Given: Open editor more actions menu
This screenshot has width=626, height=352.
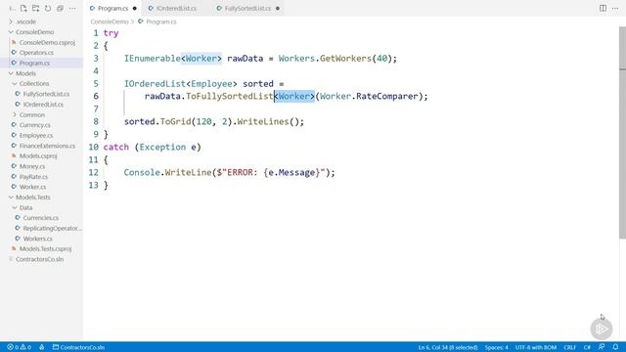Looking at the screenshot, I should click(615, 8).
